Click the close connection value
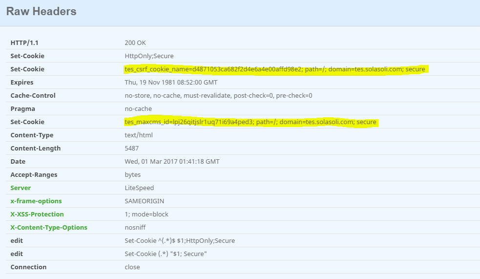Image resolution: width=480 pixels, height=279 pixels. click(132, 267)
